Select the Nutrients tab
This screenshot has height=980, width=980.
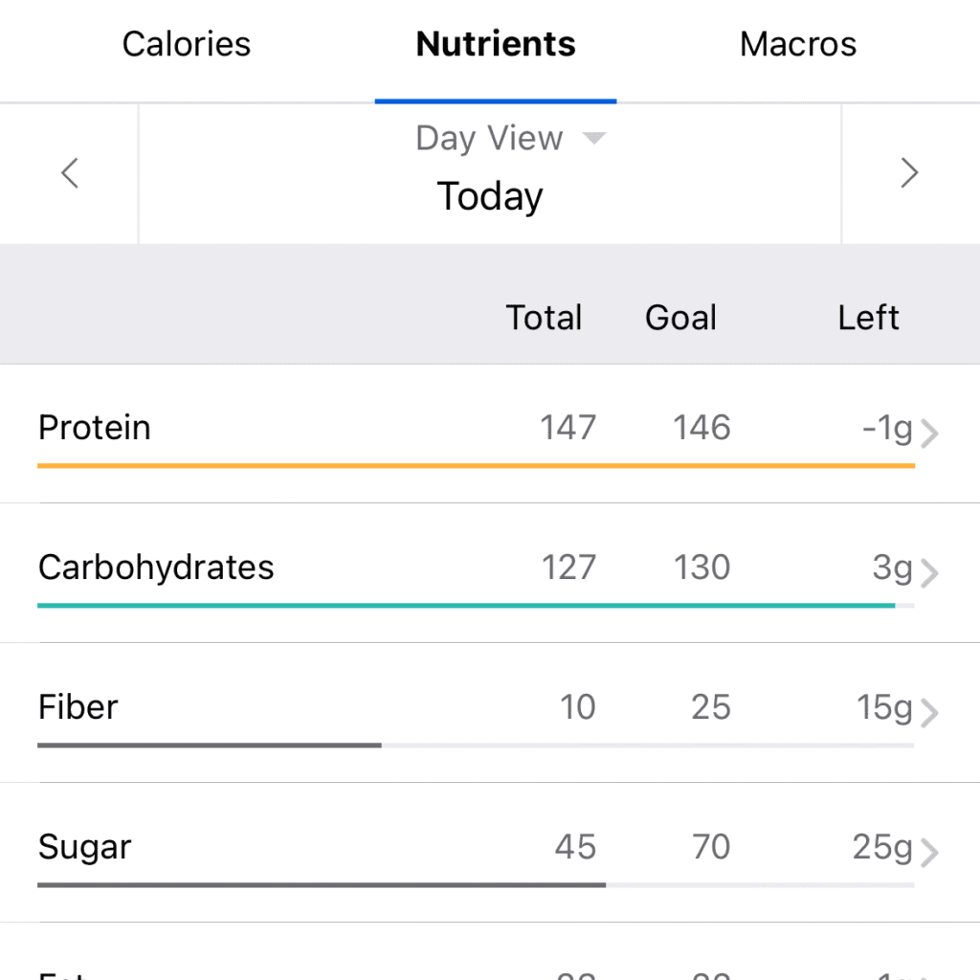tap(495, 44)
